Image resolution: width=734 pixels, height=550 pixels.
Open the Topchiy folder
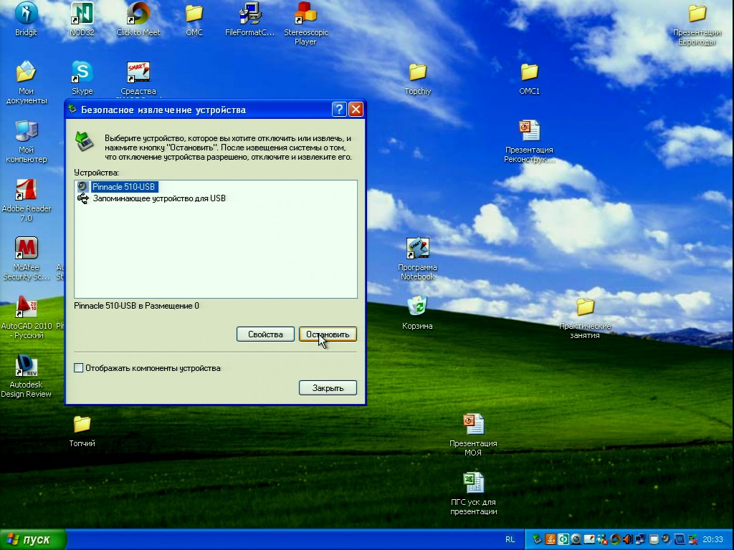coord(418,79)
